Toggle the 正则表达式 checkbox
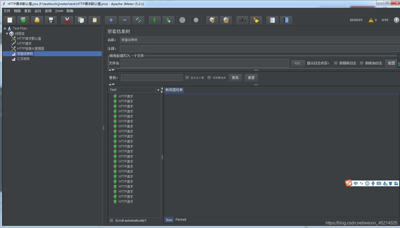The image size is (400, 228). tap(209, 78)
